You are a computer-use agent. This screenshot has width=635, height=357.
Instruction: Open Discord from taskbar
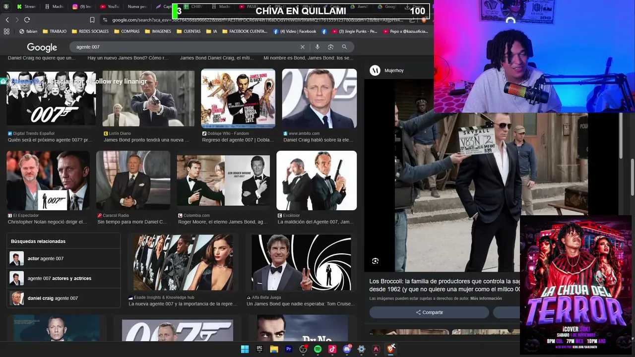pos(347,349)
